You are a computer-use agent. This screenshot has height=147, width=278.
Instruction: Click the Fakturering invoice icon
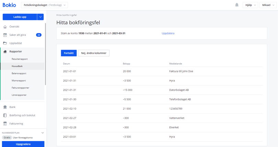click(5, 124)
